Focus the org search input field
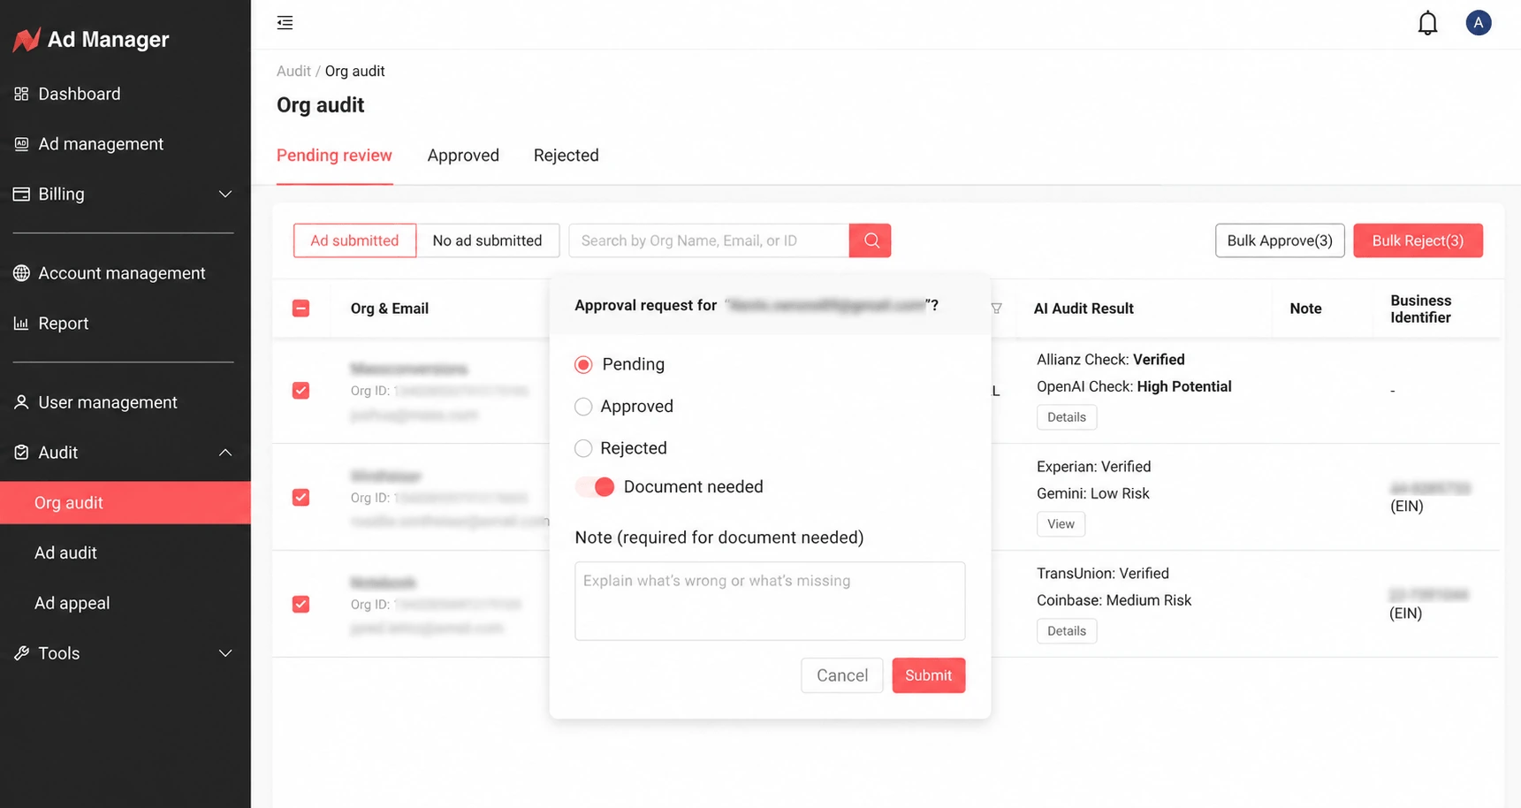Image resolution: width=1521 pixels, height=808 pixels. coord(709,240)
